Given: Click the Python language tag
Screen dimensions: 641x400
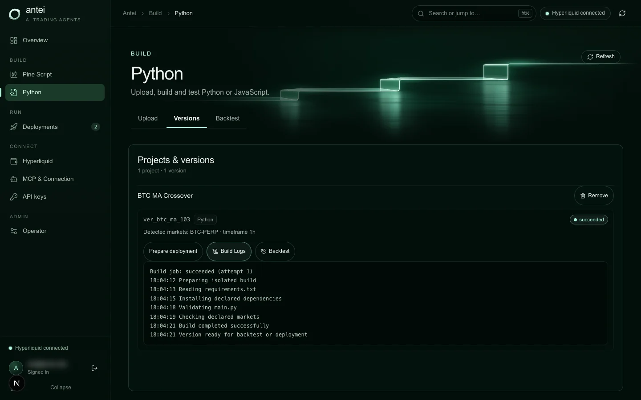Looking at the screenshot, I should (205, 220).
